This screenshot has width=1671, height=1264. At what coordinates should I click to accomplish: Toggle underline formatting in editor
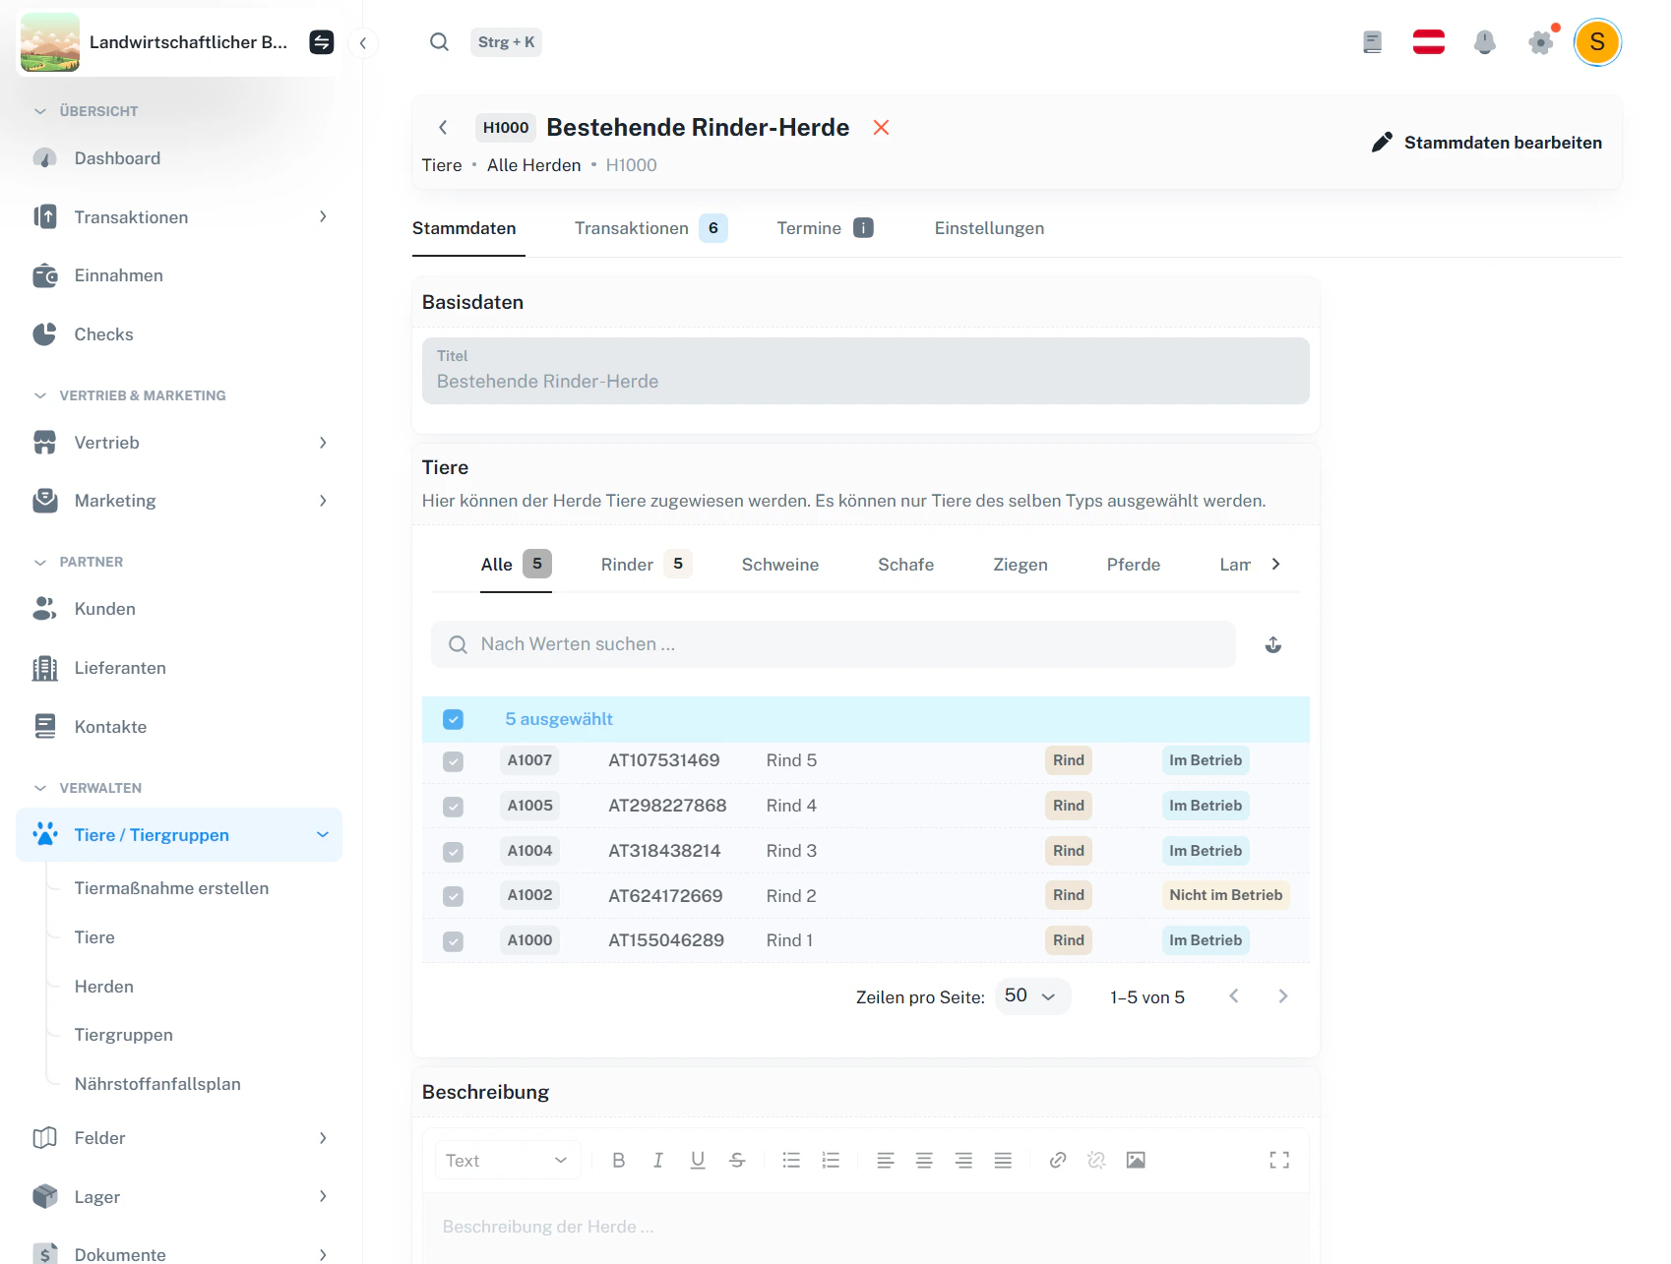point(697,1161)
